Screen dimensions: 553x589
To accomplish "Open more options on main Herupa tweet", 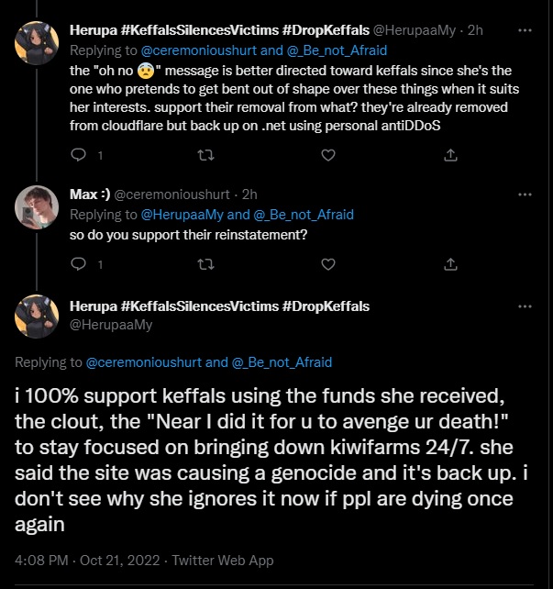I will click(x=525, y=306).
